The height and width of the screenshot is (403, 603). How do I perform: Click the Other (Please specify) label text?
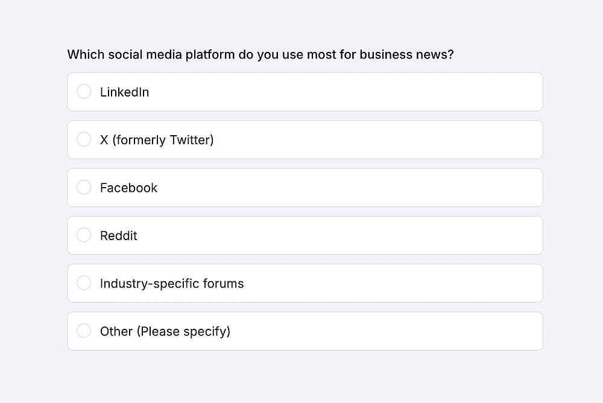[x=165, y=331]
